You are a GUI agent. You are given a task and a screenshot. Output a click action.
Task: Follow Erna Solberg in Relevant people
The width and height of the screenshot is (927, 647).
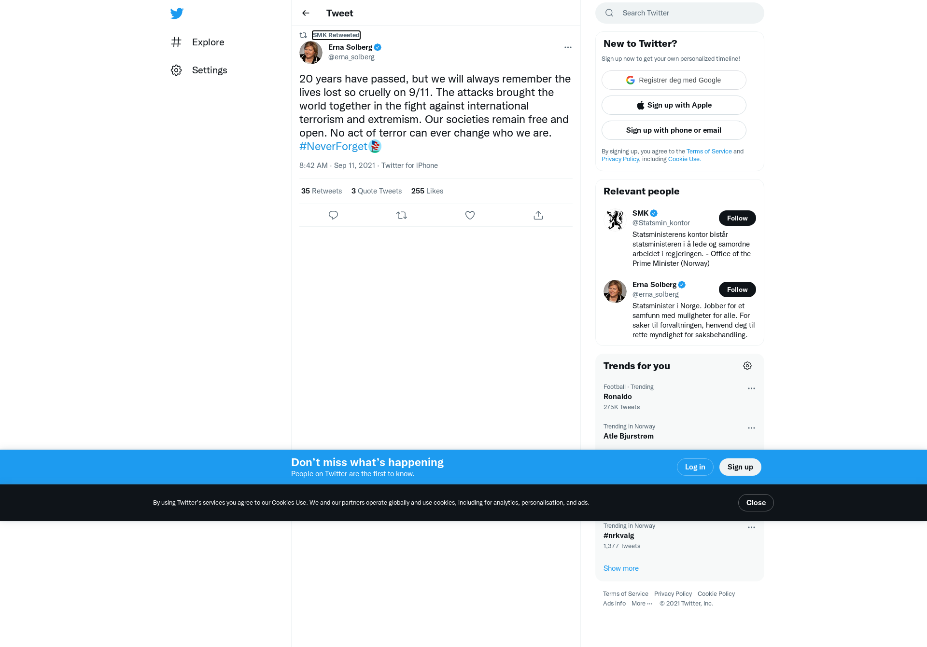pos(737,289)
